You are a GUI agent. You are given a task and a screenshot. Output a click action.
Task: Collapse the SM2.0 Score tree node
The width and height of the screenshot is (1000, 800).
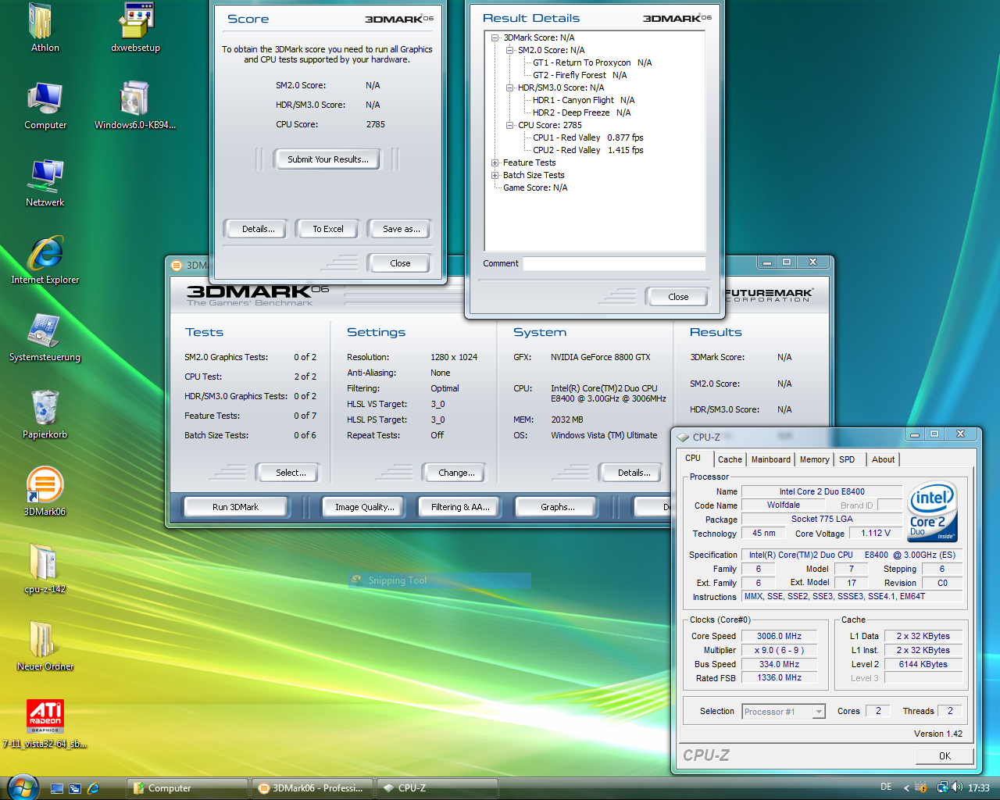click(x=509, y=50)
